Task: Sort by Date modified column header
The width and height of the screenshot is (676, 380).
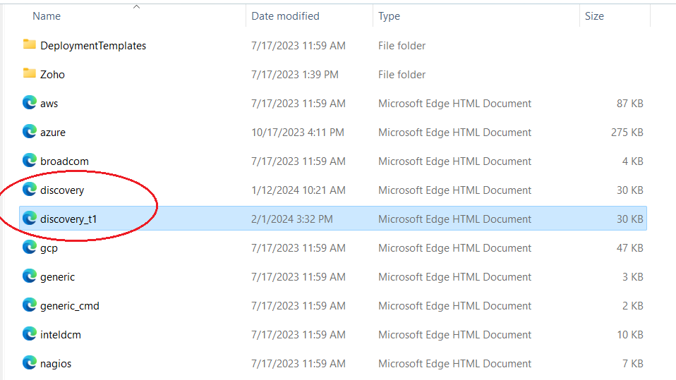Action: (x=285, y=16)
